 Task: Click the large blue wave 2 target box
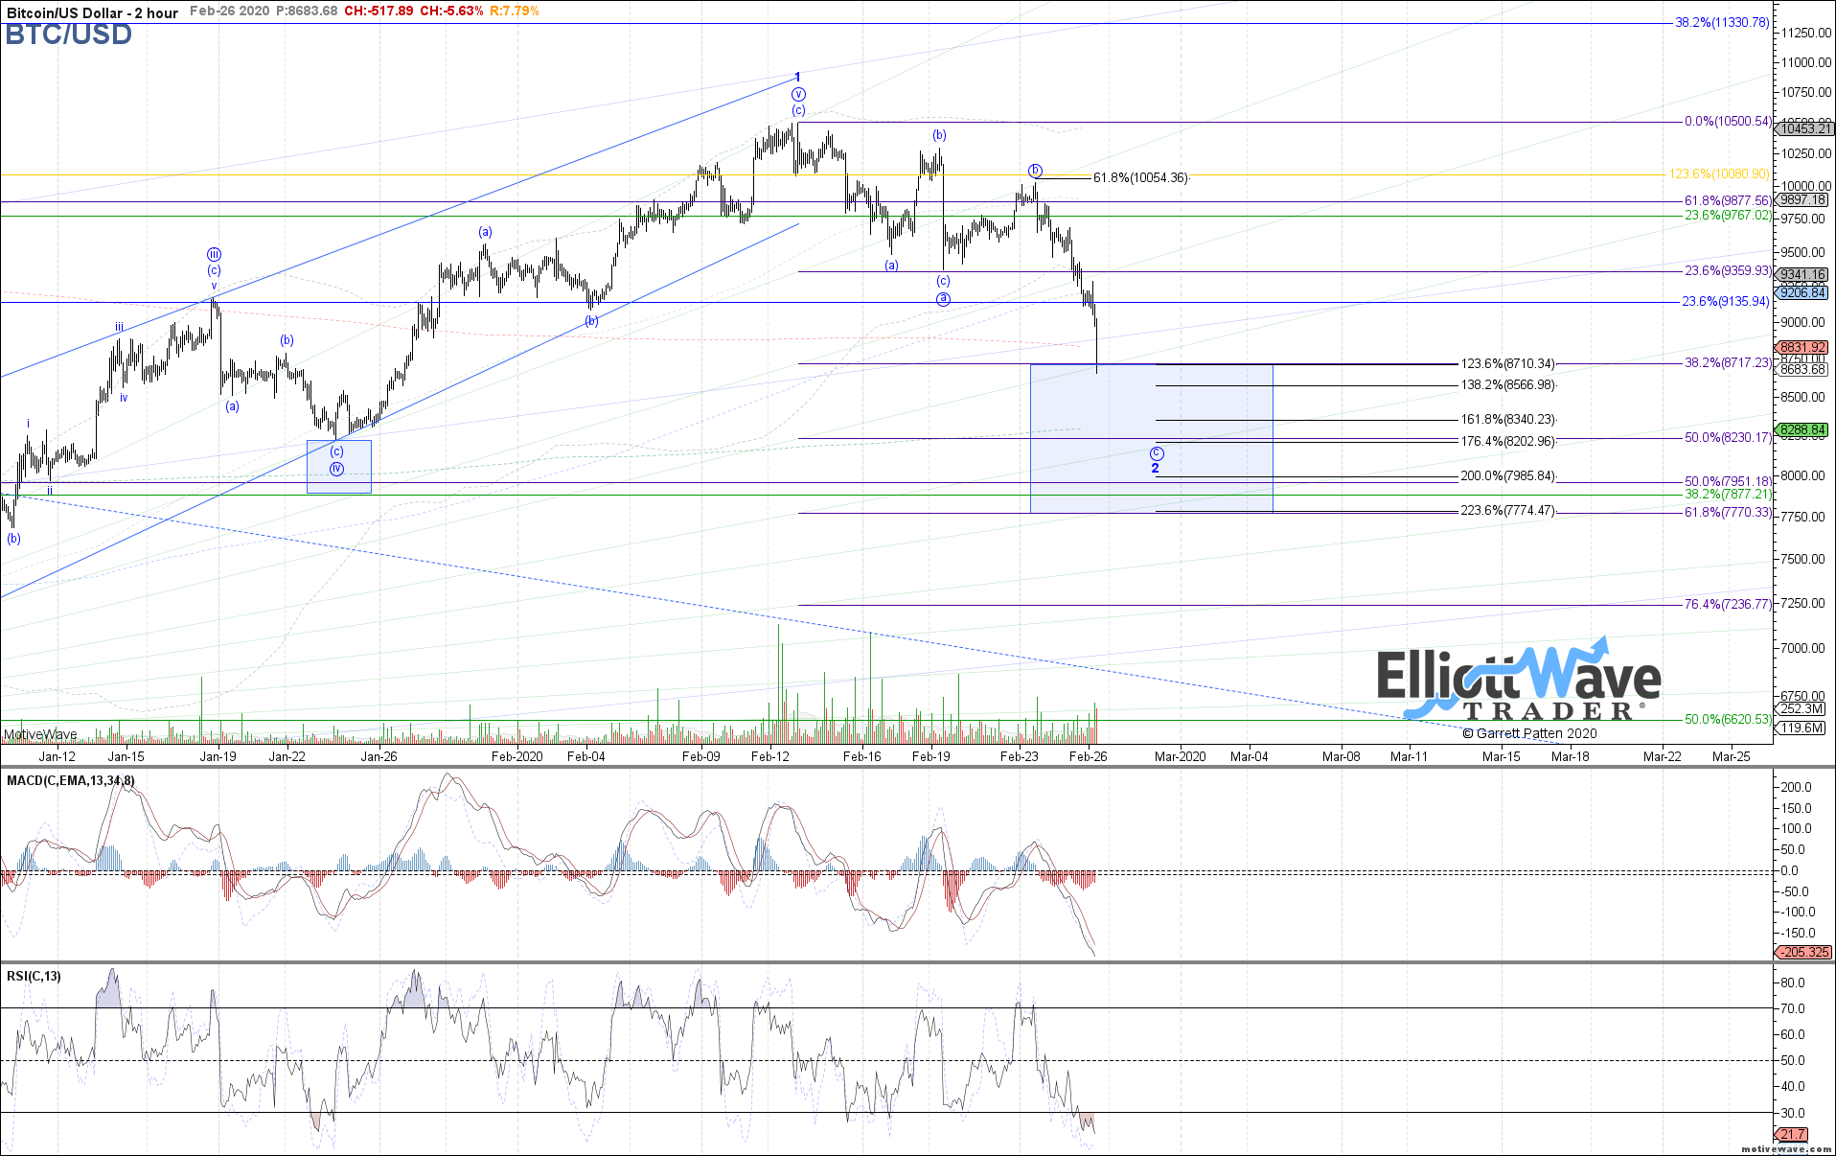coord(1151,438)
